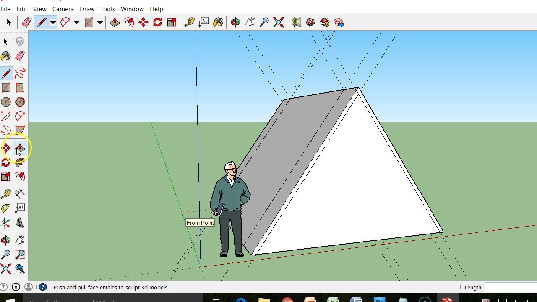Click the Instructor help question-mark button
537x302 pixels.
tap(43, 287)
